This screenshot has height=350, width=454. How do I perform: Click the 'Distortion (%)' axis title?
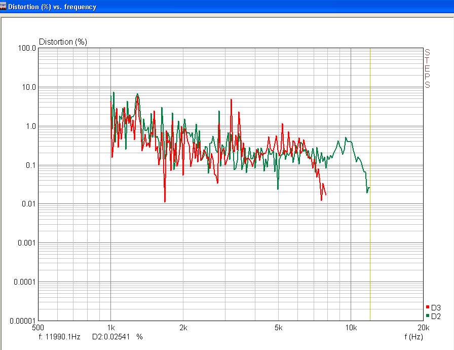click(x=63, y=42)
